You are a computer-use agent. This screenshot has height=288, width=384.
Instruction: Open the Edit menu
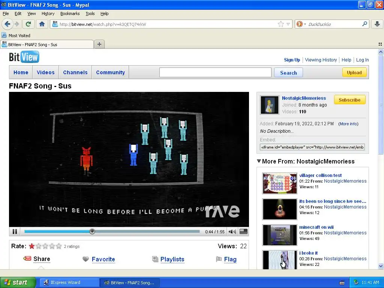[18, 13]
